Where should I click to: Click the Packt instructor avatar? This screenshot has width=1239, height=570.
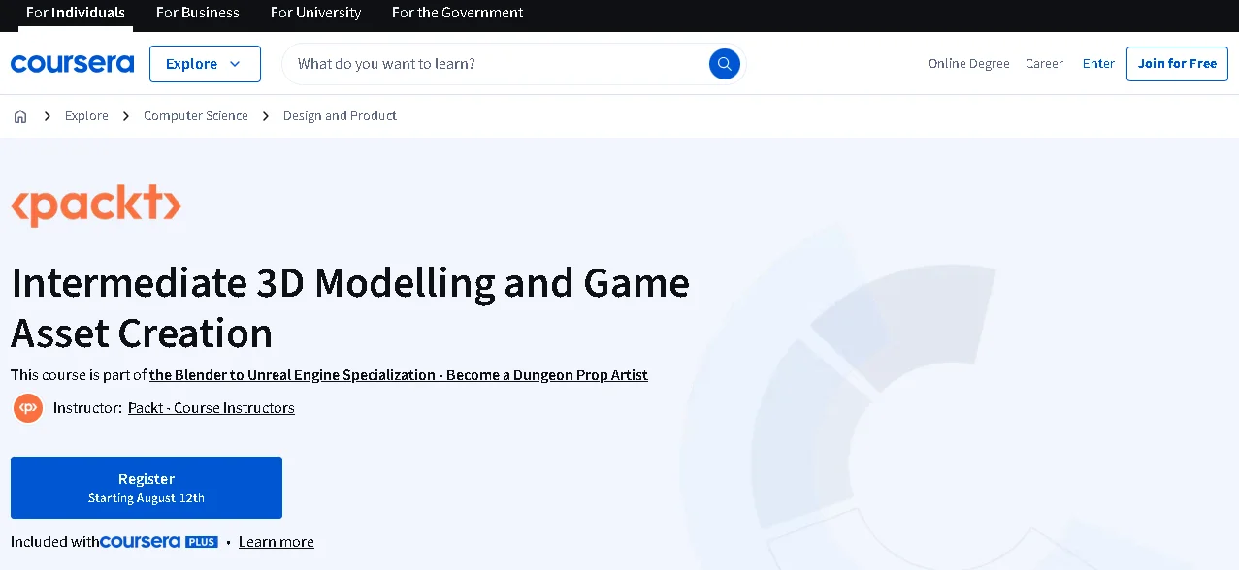[x=28, y=407]
